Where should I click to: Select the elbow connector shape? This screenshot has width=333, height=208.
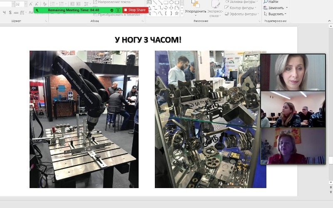pos(154,8)
